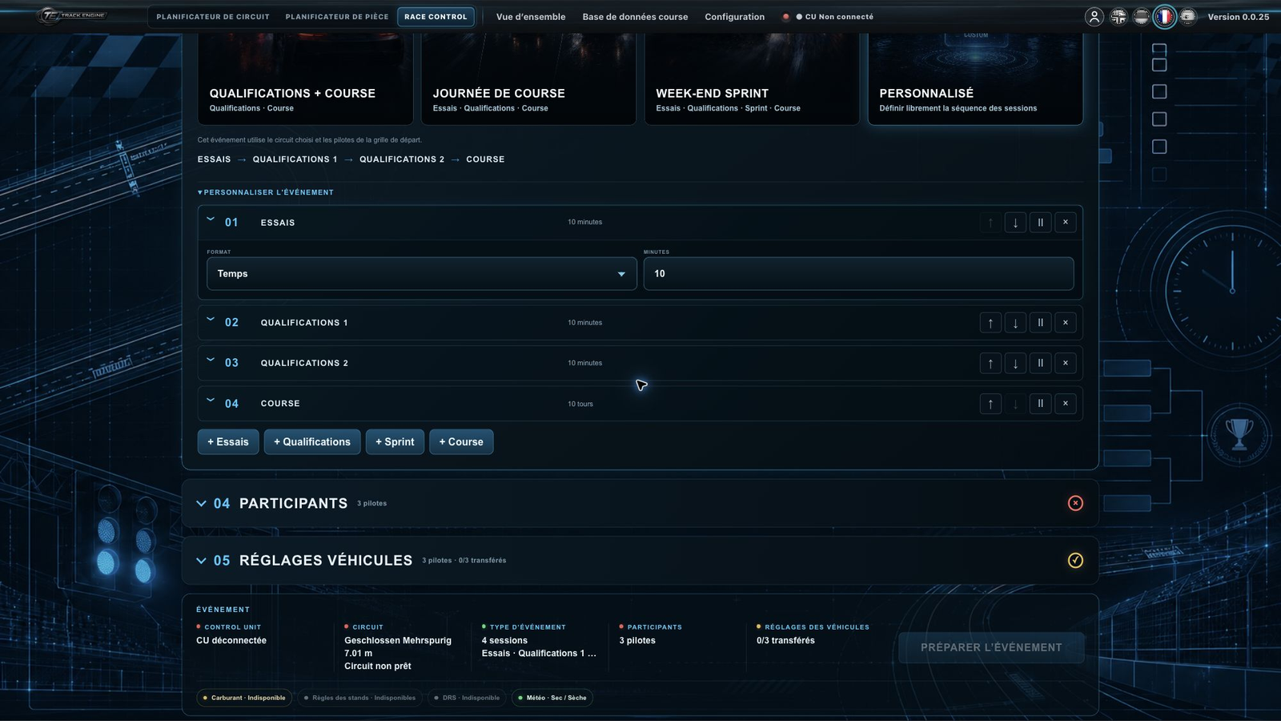
Task: Select the Race Control tab
Action: [x=436, y=17]
